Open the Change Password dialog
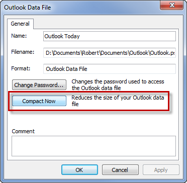 pyautogui.click(x=39, y=85)
